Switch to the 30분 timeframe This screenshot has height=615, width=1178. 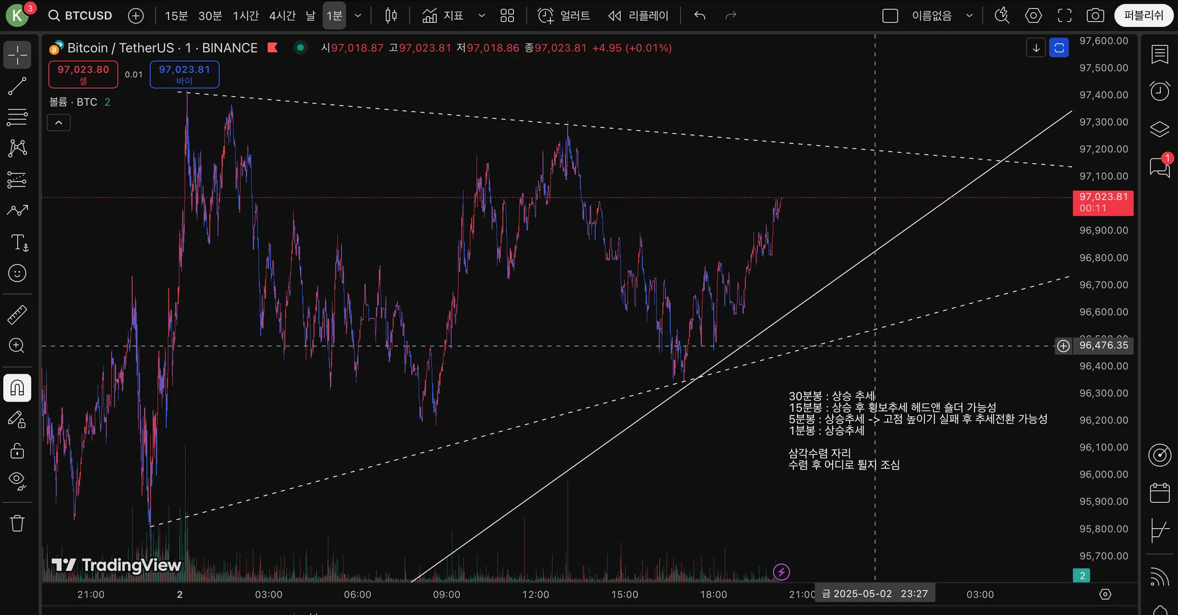[210, 15]
